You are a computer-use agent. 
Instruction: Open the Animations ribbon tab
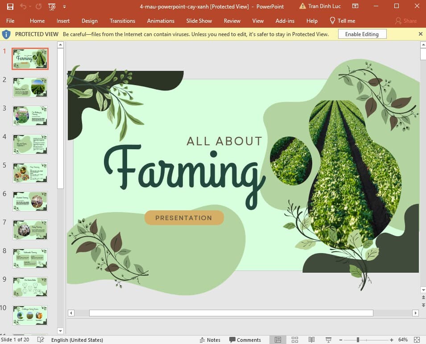pos(161,20)
